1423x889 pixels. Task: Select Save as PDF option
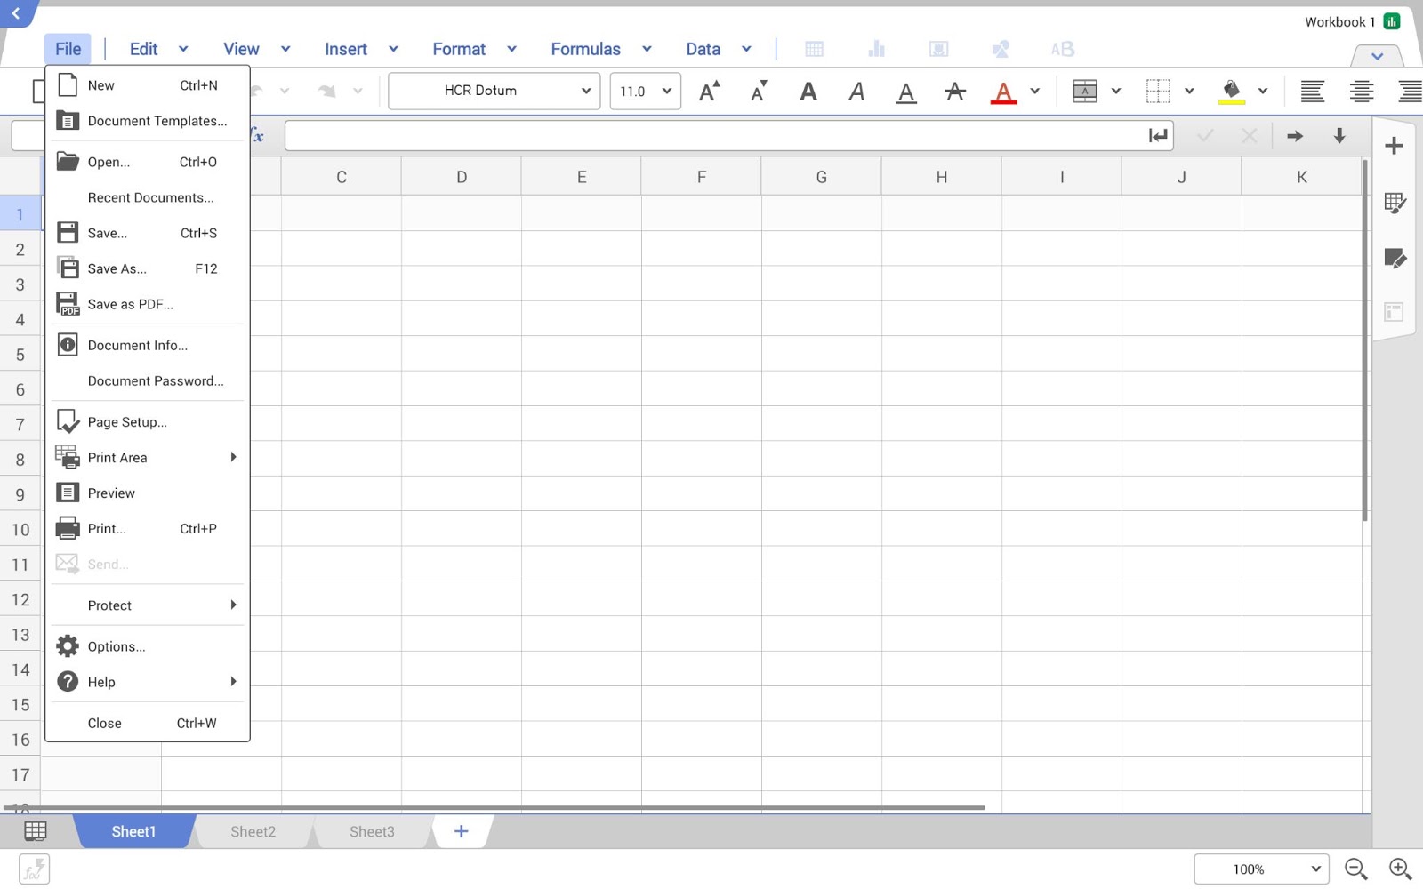[x=148, y=304]
